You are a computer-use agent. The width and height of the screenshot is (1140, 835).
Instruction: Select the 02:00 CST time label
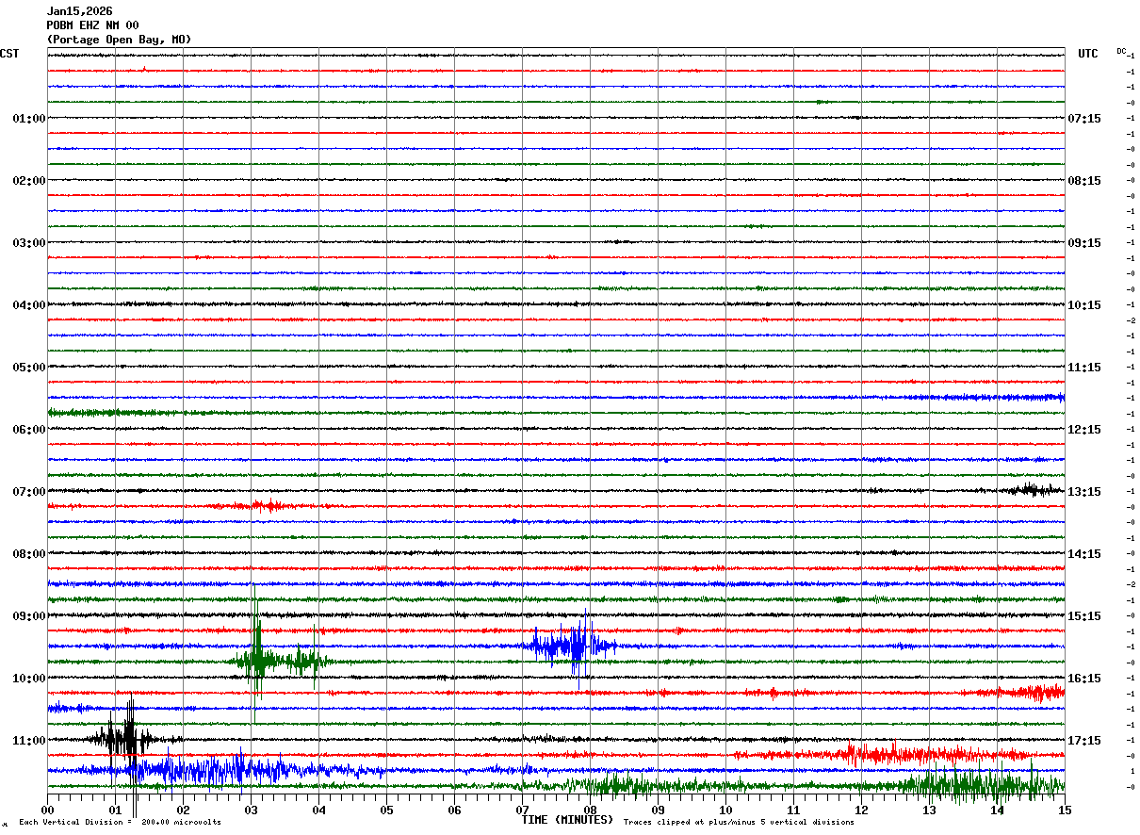pyautogui.click(x=28, y=180)
